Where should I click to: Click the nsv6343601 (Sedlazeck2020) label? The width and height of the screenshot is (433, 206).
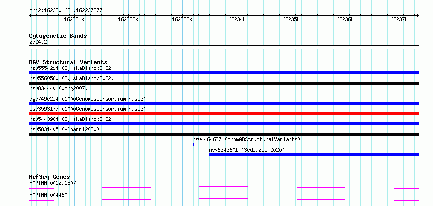[x=247, y=150]
